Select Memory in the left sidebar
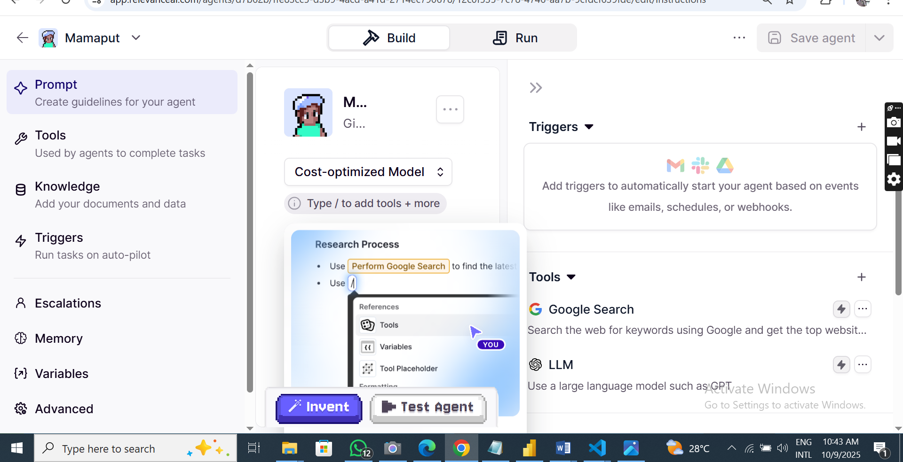Screen dimensions: 903x462 click(58, 339)
